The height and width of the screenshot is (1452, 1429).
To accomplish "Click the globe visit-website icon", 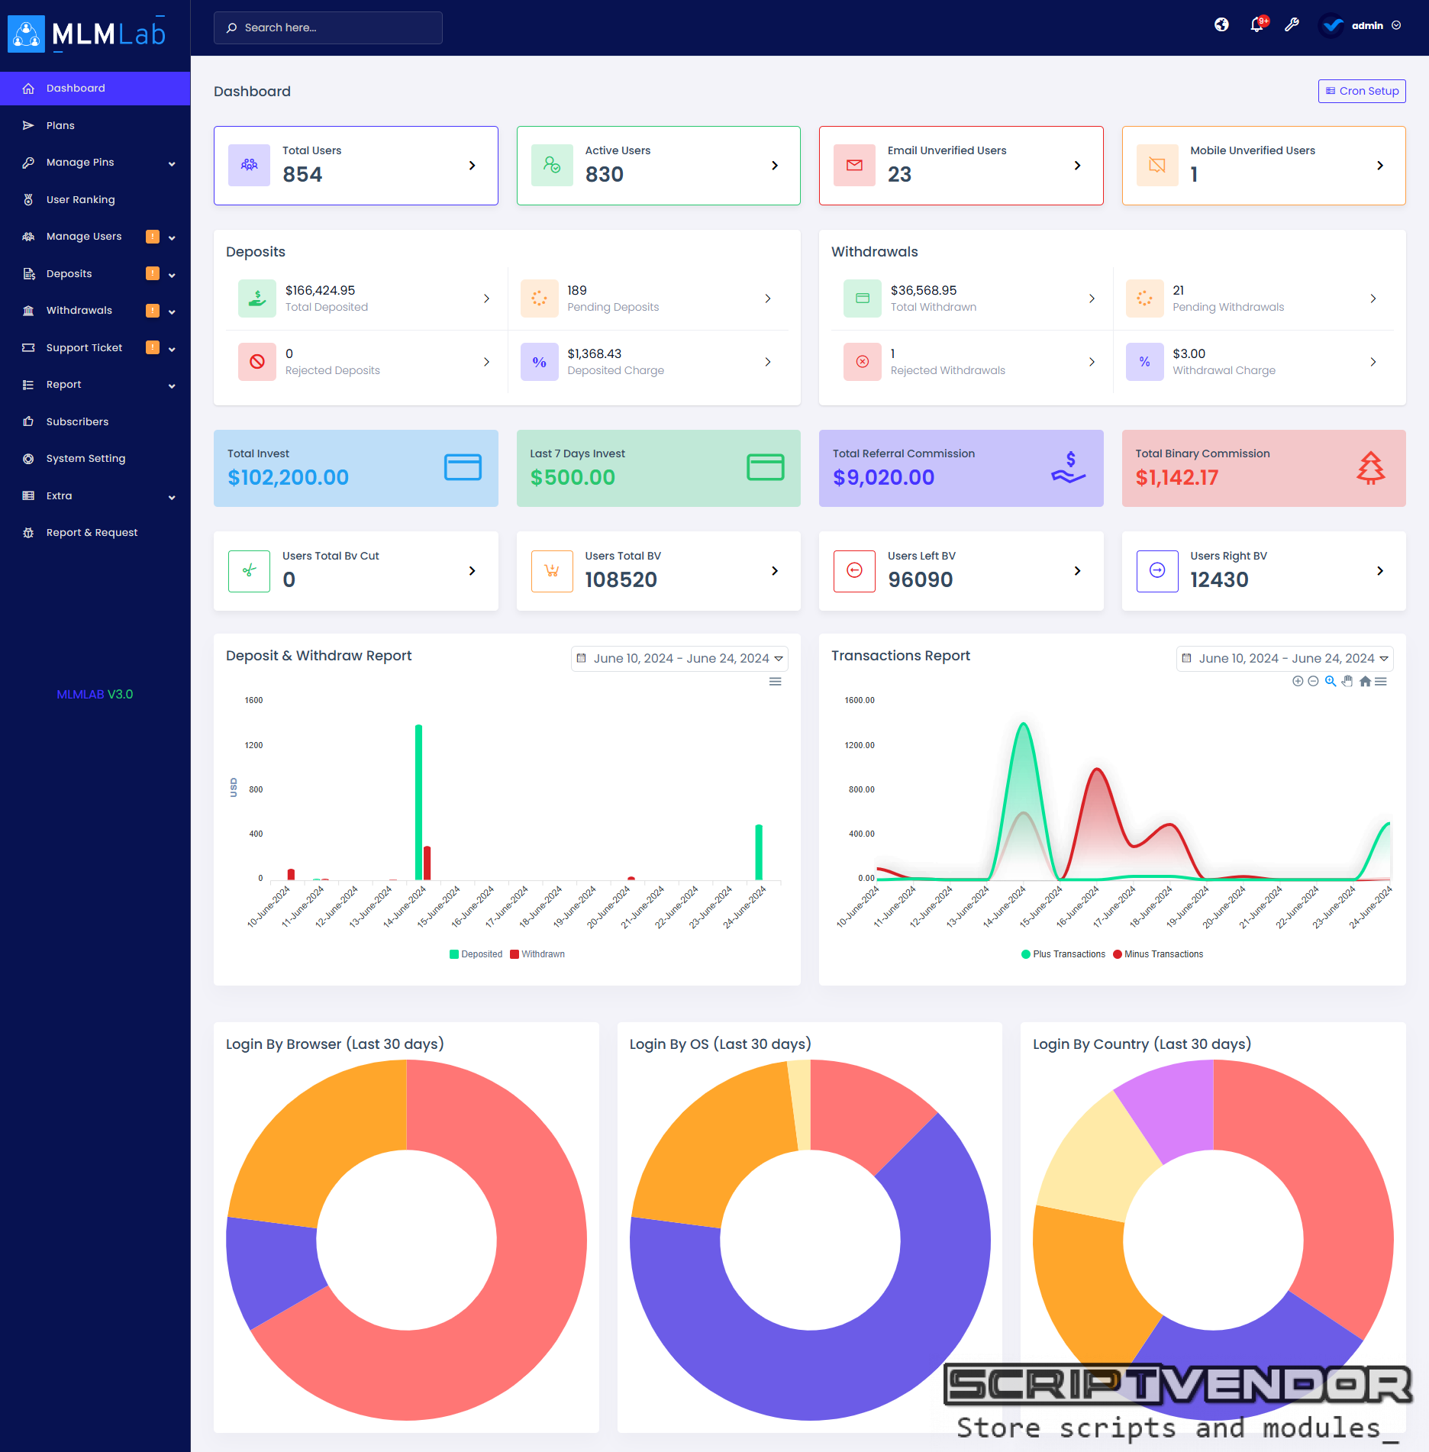I will (x=1221, y=25).
